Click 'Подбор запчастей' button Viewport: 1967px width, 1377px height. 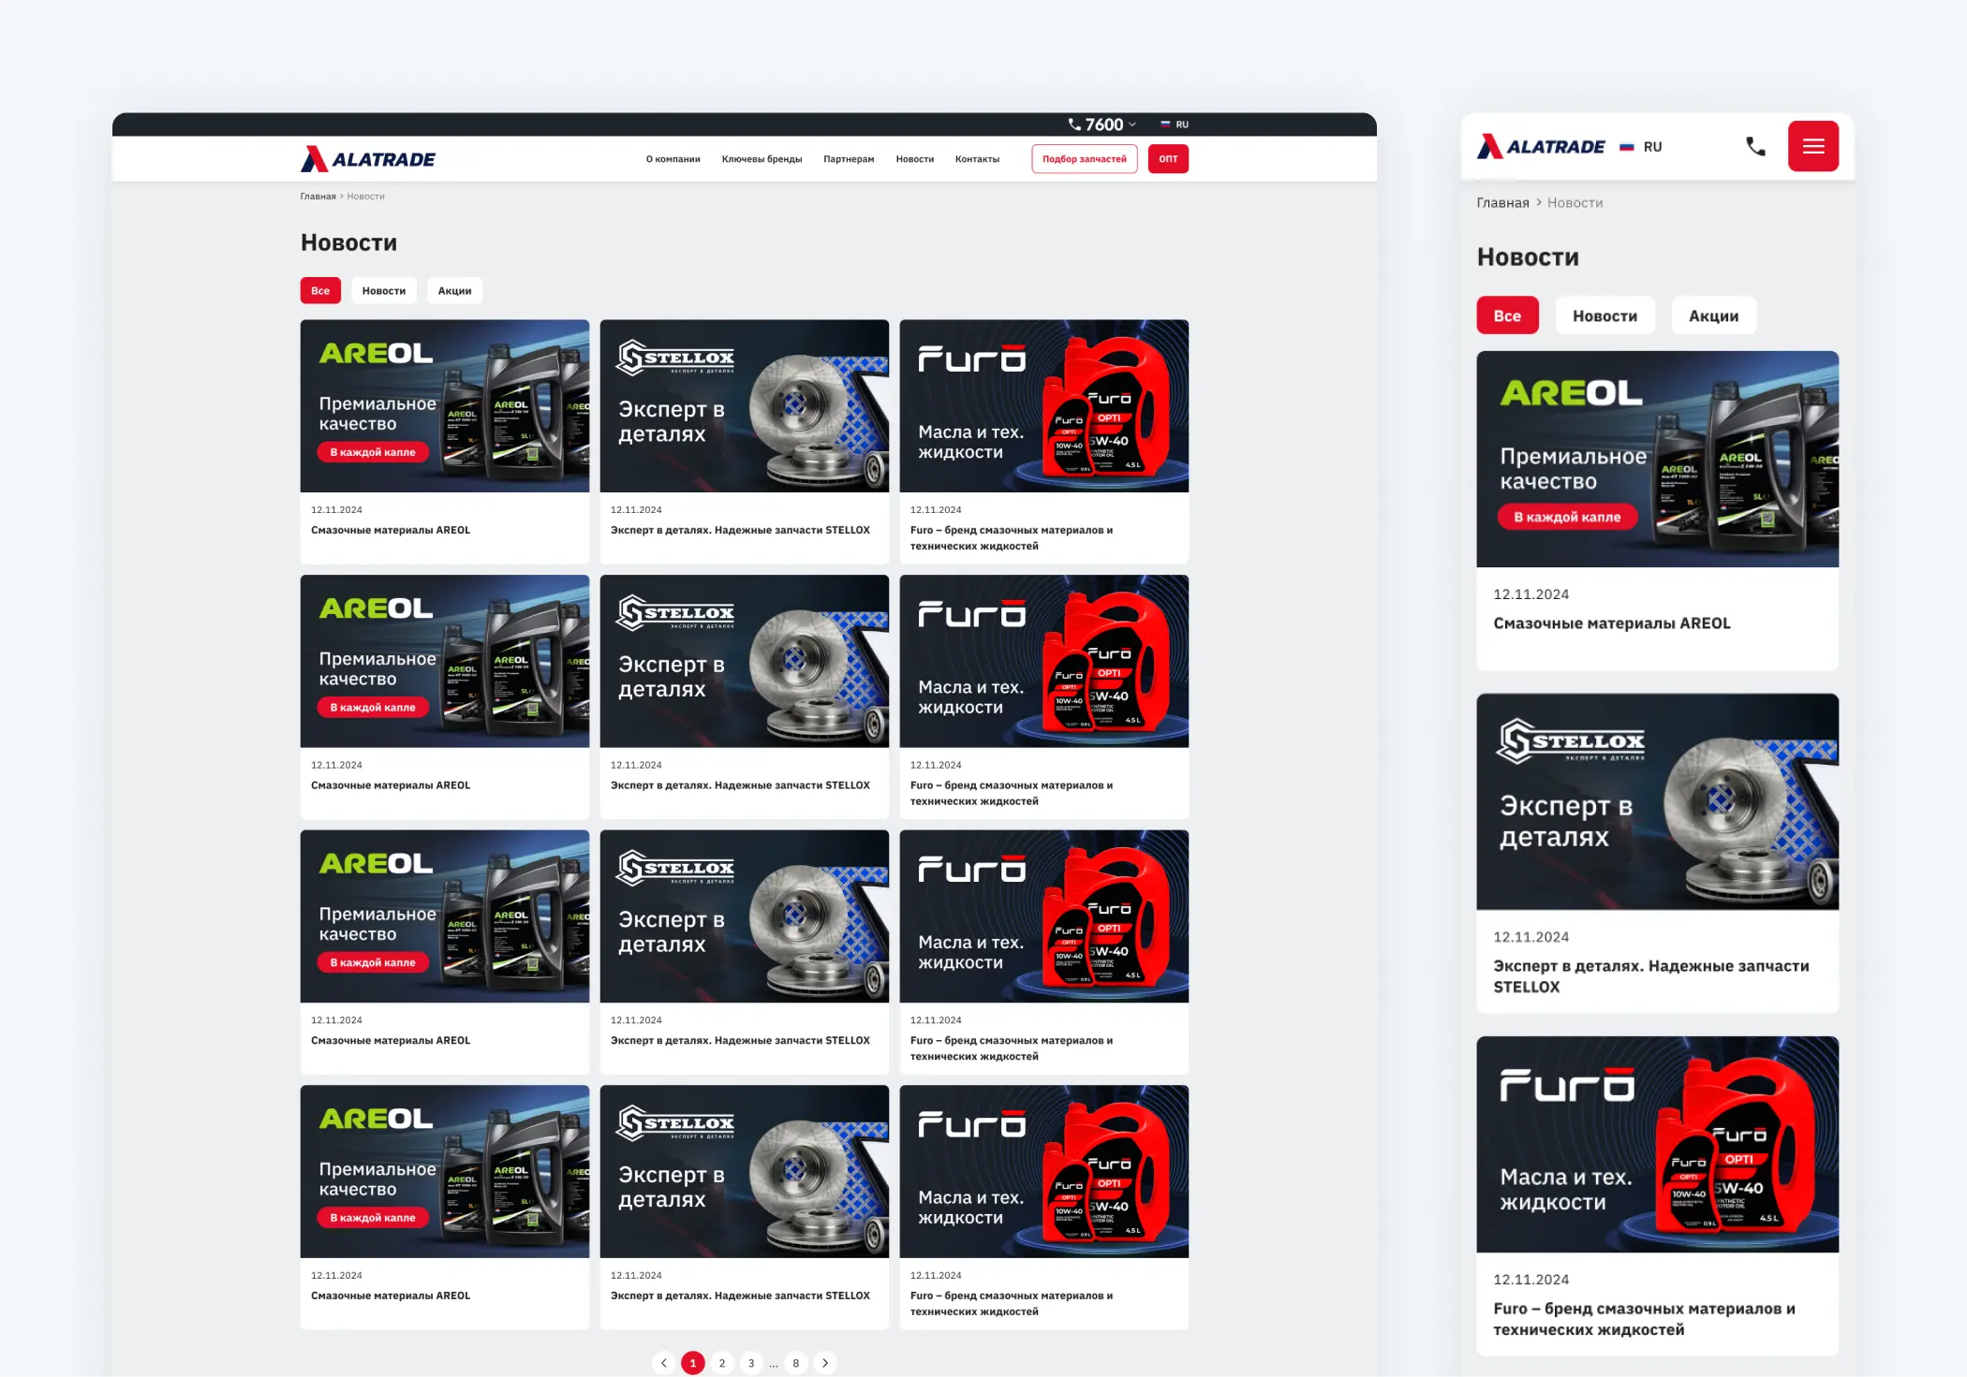1084,159
